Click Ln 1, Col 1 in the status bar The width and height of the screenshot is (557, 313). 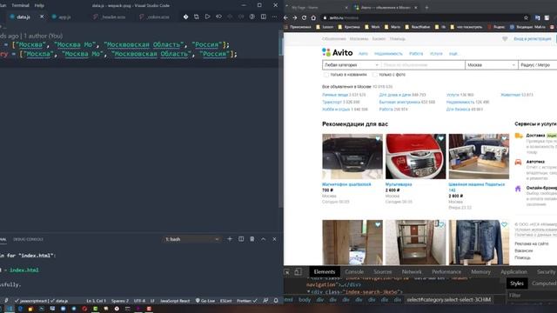97,301
